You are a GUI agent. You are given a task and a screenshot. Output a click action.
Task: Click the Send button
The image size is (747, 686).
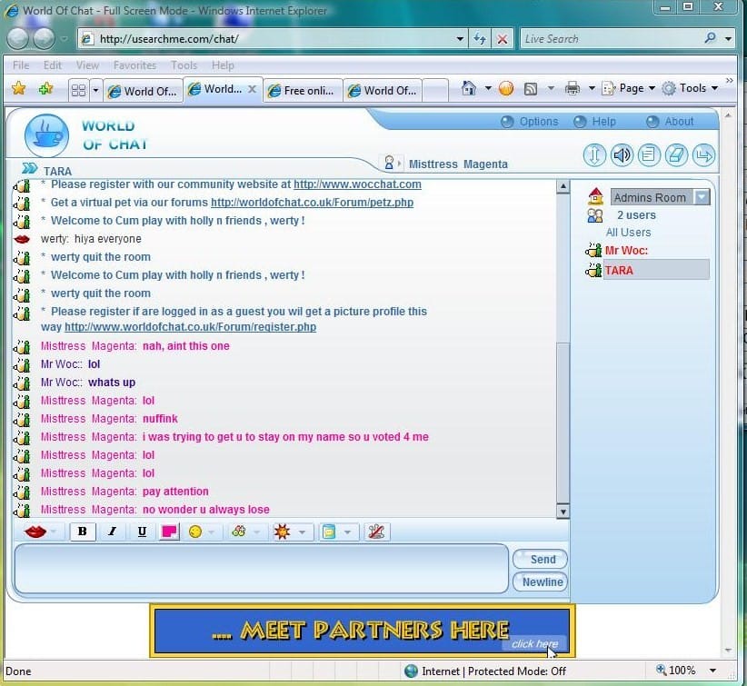coord(540,560)
